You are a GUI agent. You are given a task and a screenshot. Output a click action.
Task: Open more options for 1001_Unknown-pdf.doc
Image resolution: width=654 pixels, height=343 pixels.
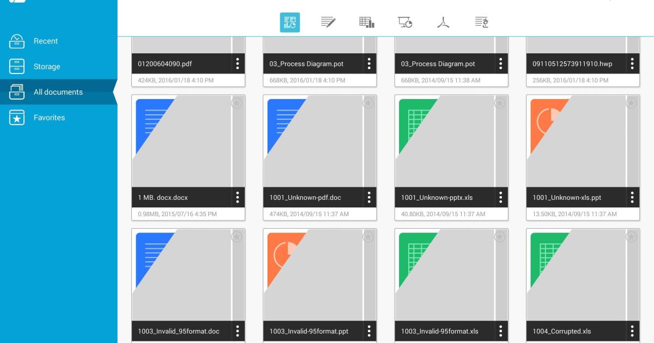369,198
